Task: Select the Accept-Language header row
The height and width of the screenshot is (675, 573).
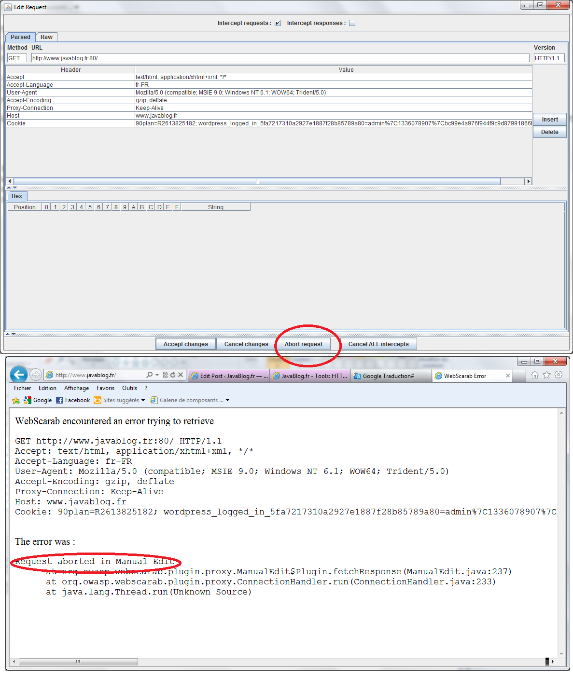Action: pos(269,85)
